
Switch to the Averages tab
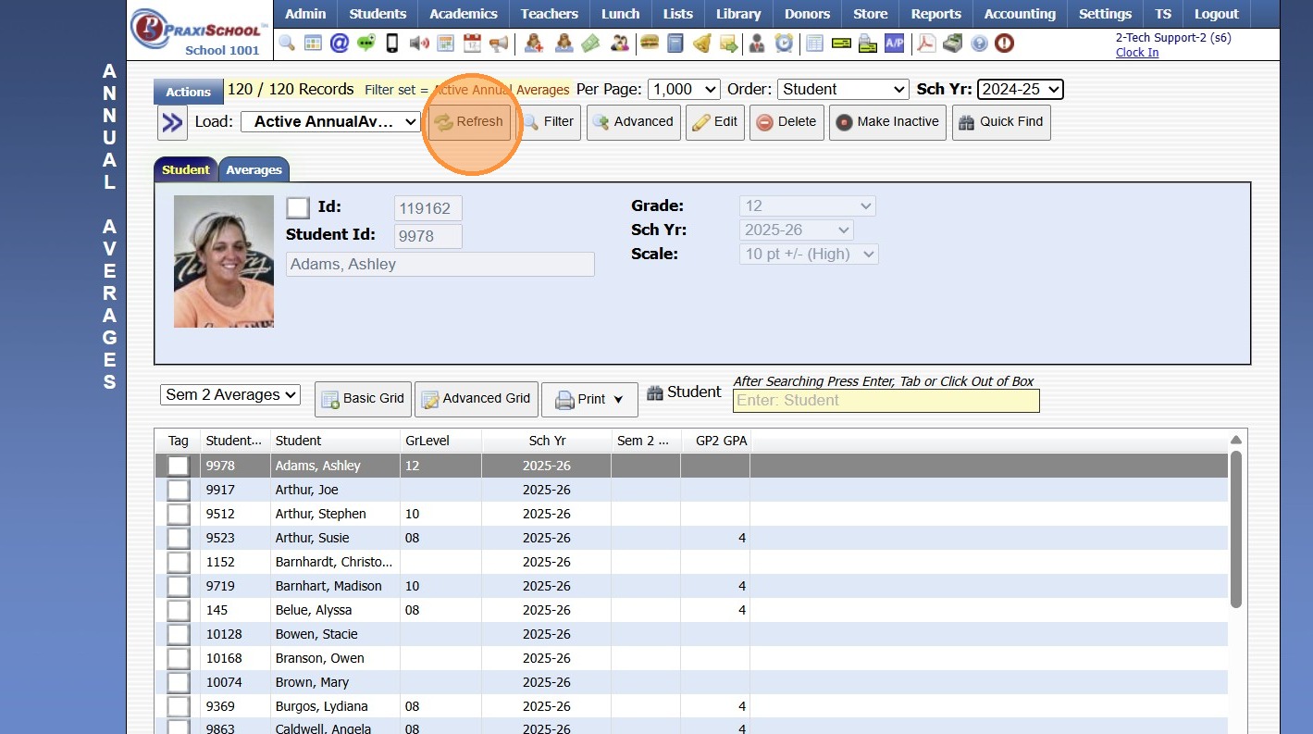pos(254,170)
